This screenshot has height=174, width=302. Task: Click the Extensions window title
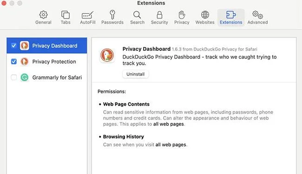tap(151, 3)
